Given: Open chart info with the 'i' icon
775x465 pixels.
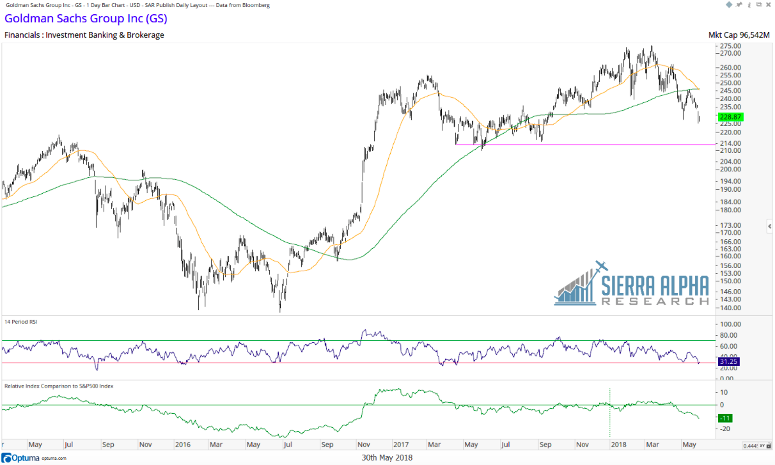Looking at the screenshot, I should 749,5.
